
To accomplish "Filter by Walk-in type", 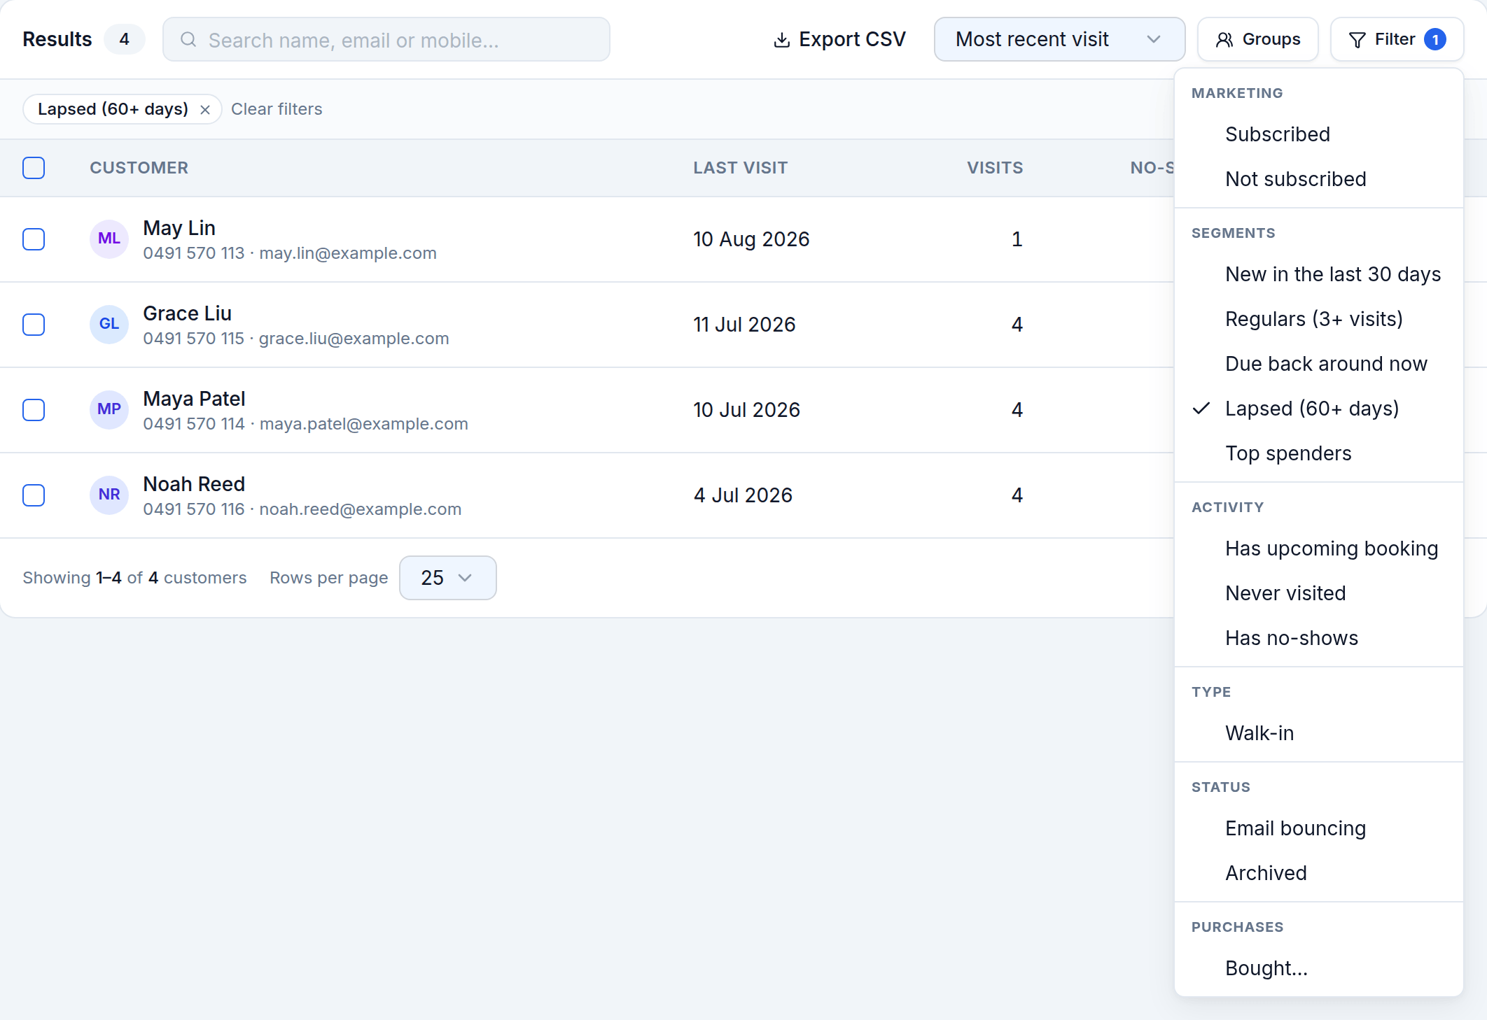I will click(x=1319, y=733).
